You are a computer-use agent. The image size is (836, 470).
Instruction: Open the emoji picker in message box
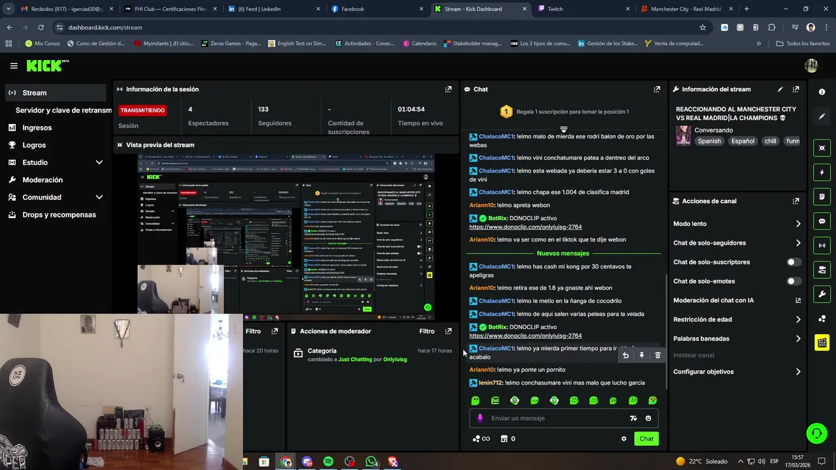[x=648, y=418]
